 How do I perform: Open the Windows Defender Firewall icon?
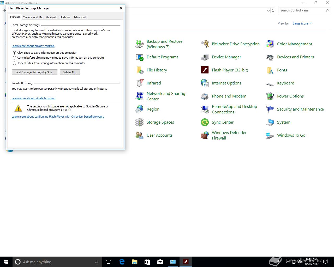(x=205, y=135)
